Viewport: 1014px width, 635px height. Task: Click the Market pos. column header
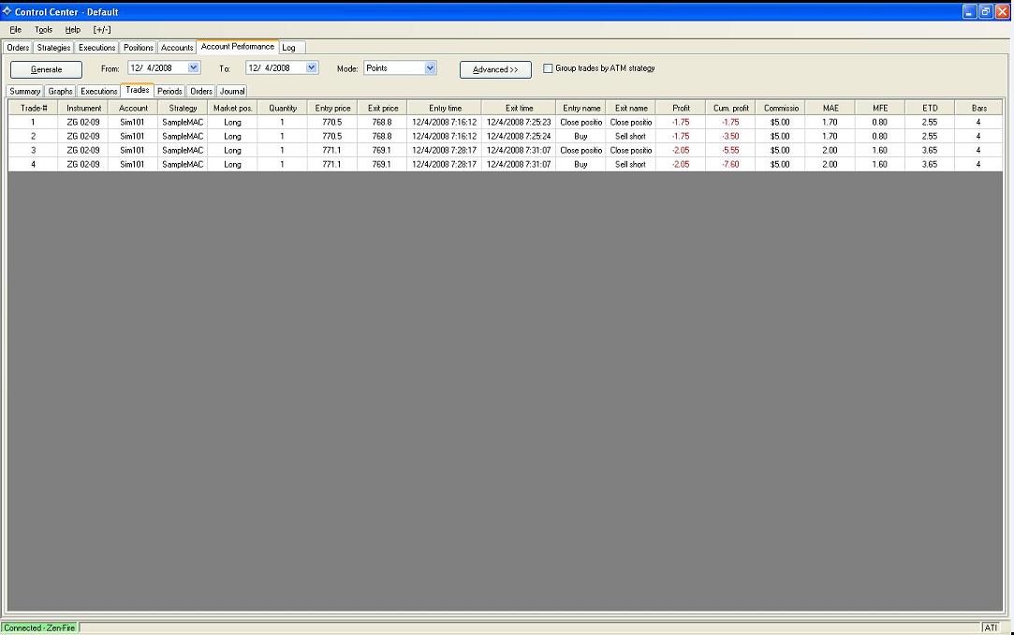233,108
